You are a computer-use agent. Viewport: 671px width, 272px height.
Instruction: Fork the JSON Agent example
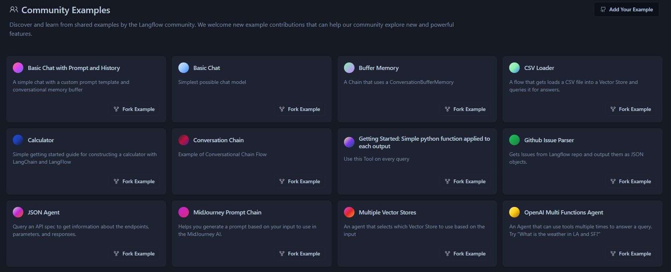134,254
